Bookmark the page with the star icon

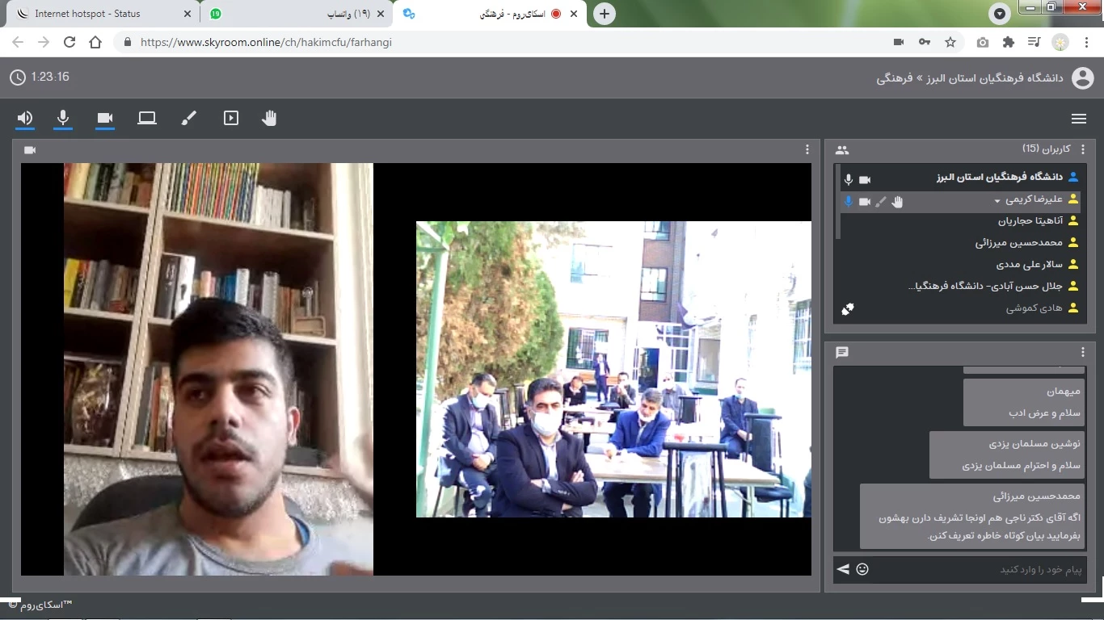(x=950, y=42)
